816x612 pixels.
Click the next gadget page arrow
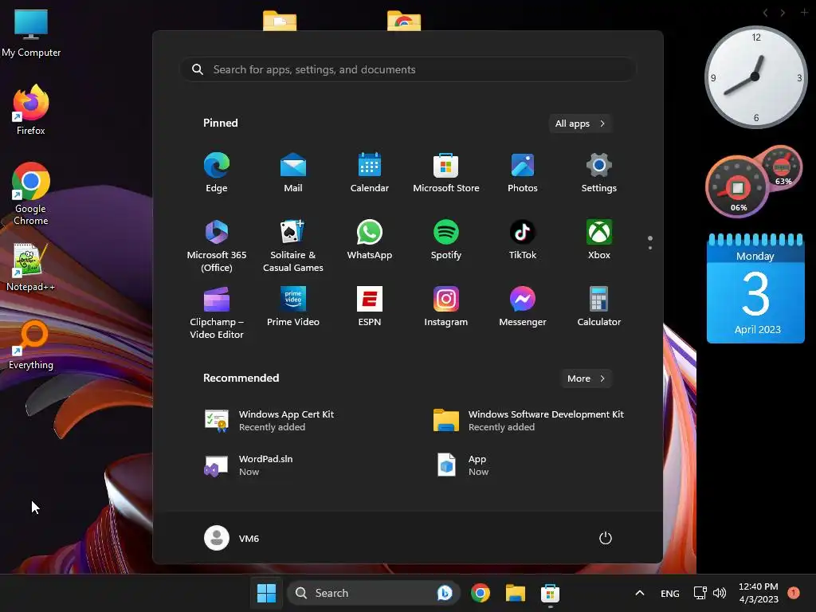pyautogui.click(x=783, y=13)
